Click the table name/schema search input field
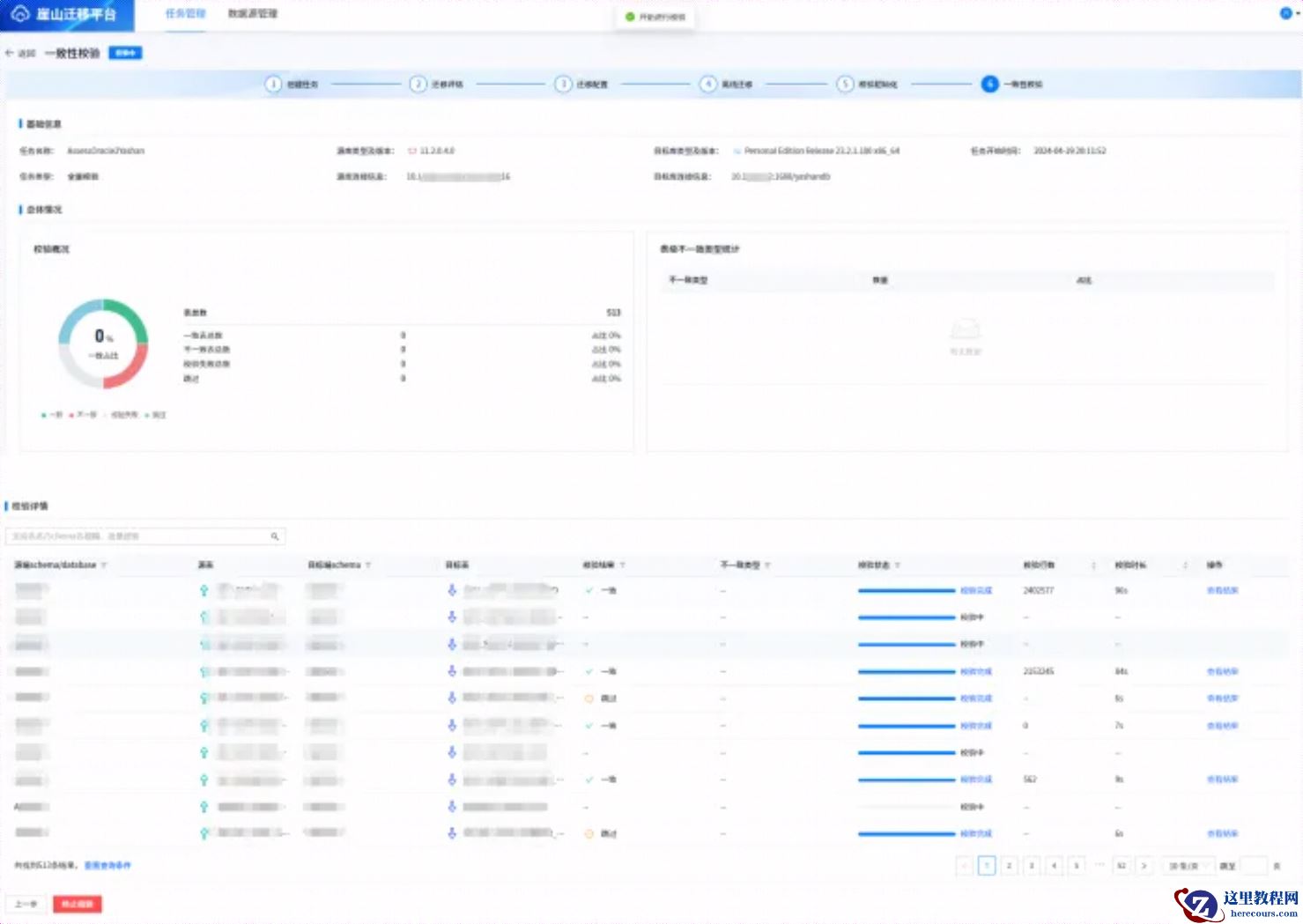Screen dimensions: 1303x924 point(137,536)
